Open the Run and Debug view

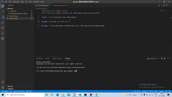point(3,22)
